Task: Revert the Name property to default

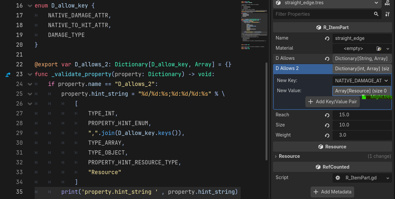Action: (x=327, y=38)
